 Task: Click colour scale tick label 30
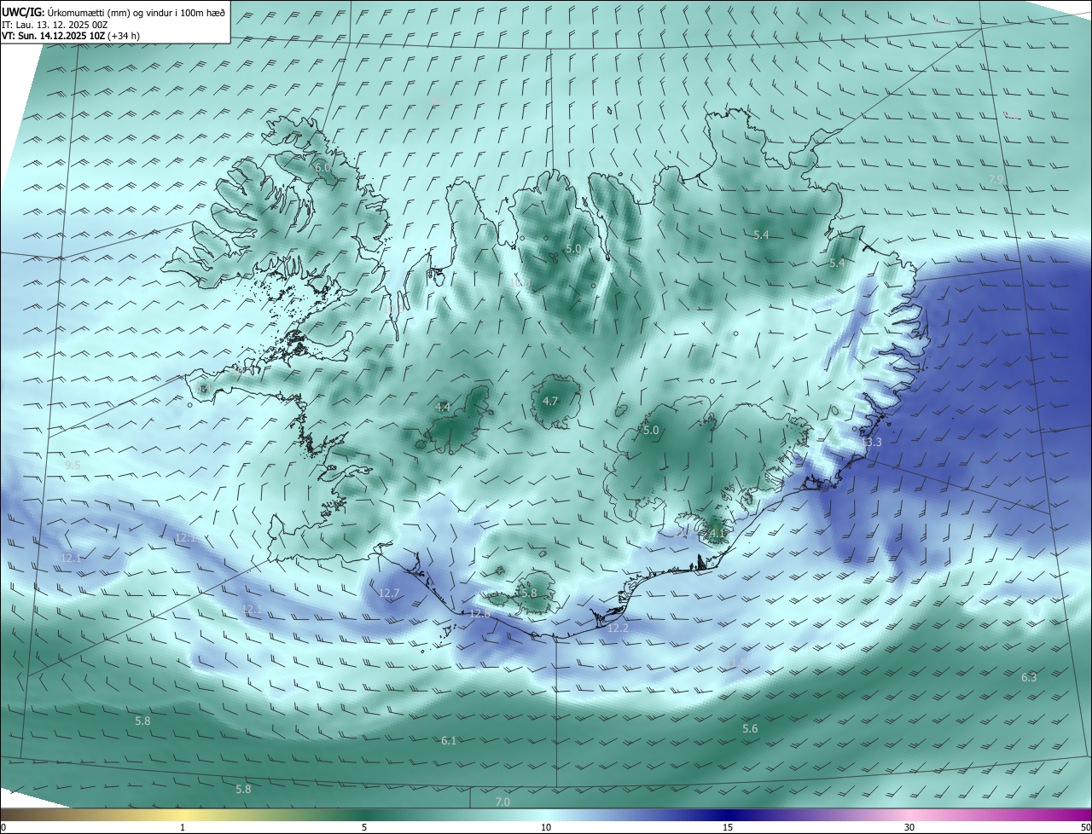909,827
